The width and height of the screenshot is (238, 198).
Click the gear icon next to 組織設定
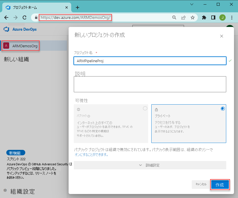tap(5, 190)
